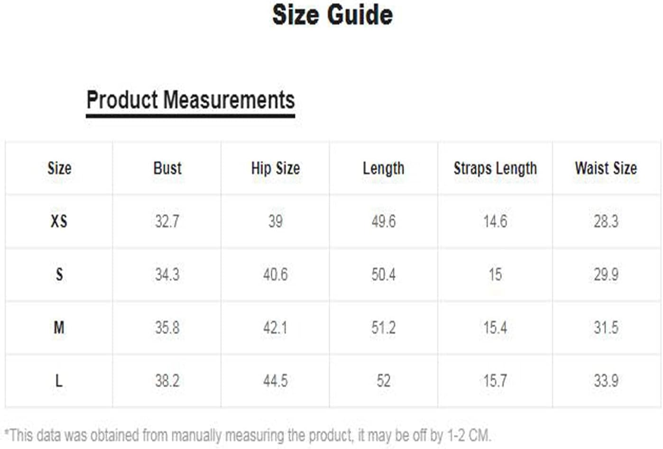The width and height of the screenshot is (663, 449).
Task: Click the XS bust value 32.7
Action: (x=167, y=221)
